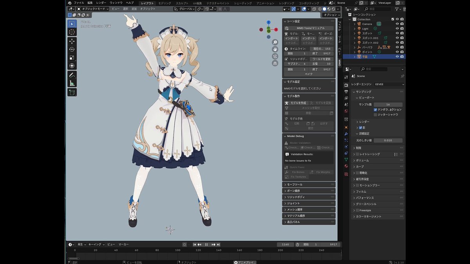Switch to シェーディング workspace tab
This screenshot has width=470, height=264.
pos(243,3)
